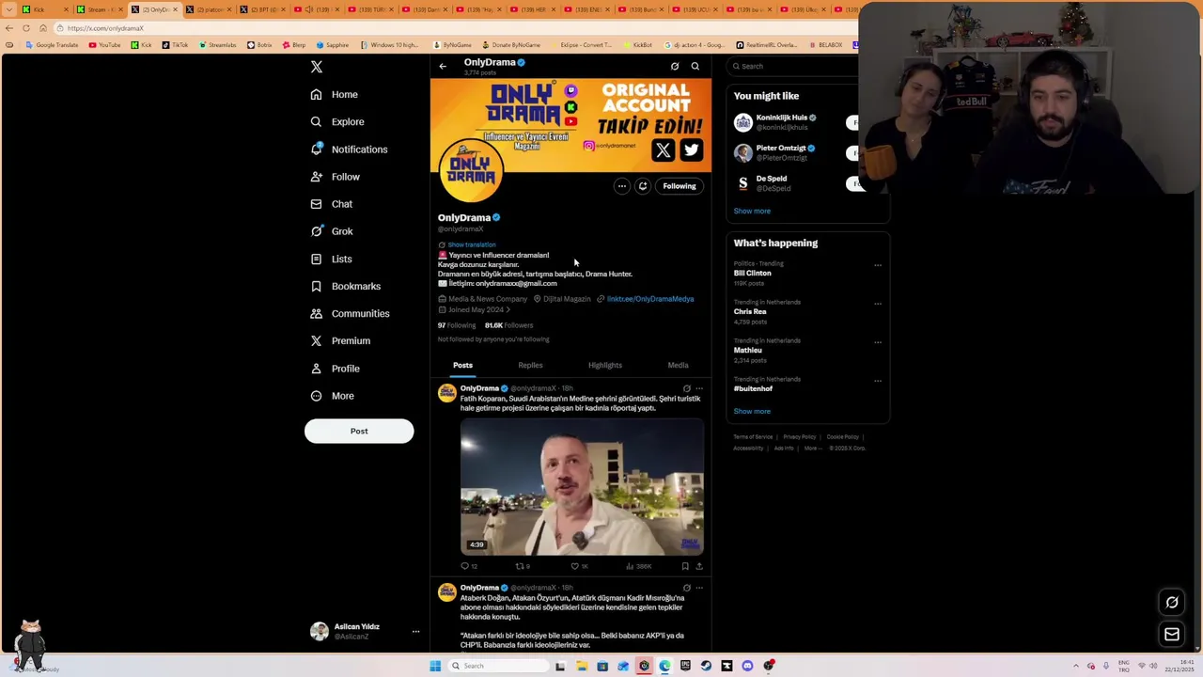Open more options on Ataberk Doğan post
The width and height of the screenshot is (1203, 677).
(699, 588)
